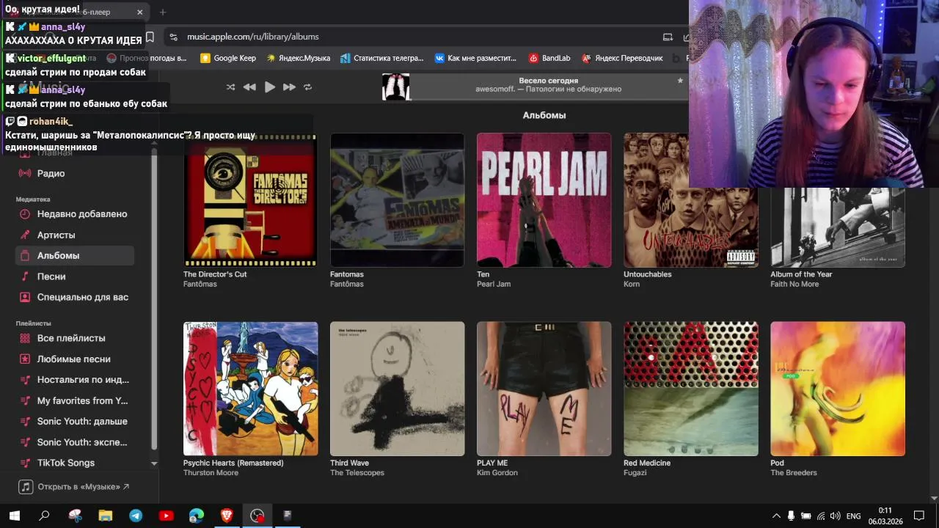Click the Fugazi artist link
The width and height of the screenshot is (939, 528).
[635, 473]
